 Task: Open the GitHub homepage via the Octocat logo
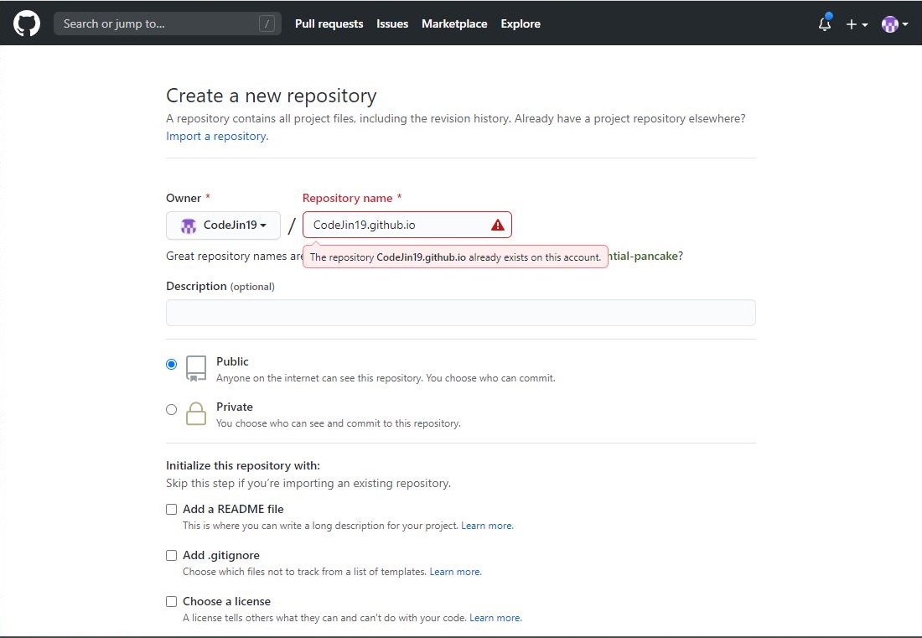pos(27,23)
